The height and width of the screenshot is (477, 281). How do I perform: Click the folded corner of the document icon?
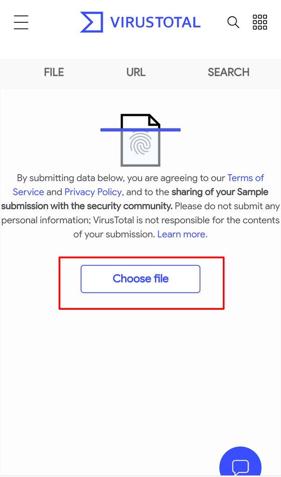point(154,120)
